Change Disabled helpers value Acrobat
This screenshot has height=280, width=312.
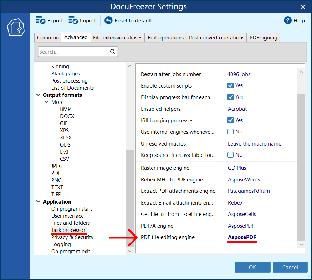(x=237, y=109)
